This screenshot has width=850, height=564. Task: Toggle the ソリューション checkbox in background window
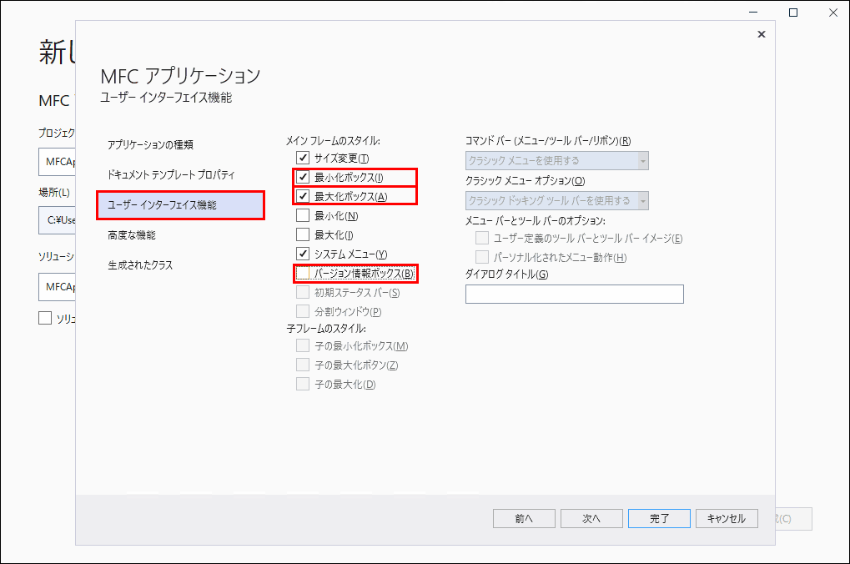pyautogui.click(x=45, y=318)
